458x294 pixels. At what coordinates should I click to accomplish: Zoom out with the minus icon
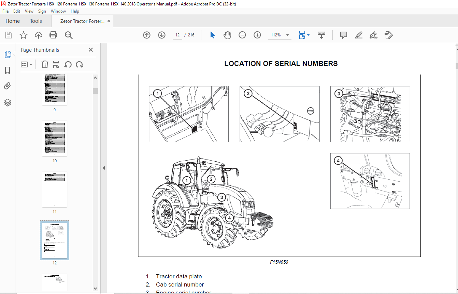tap(242, 35)
